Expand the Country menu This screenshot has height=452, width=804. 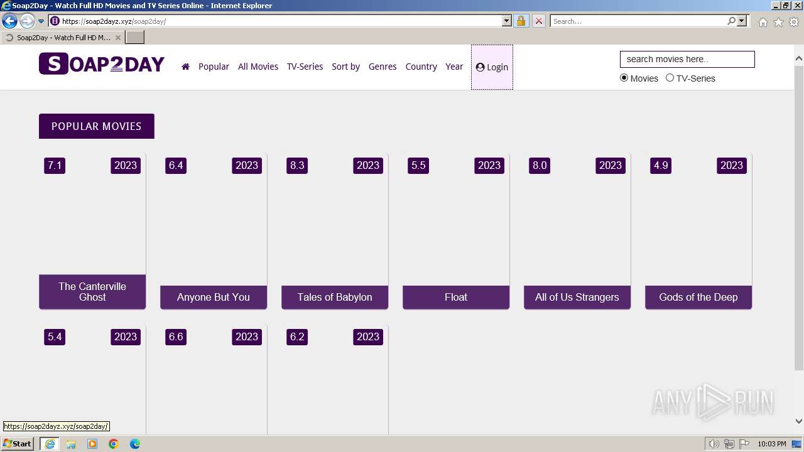(x=421, y=67)
